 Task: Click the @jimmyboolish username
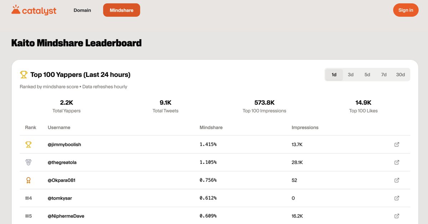point(65,144)
